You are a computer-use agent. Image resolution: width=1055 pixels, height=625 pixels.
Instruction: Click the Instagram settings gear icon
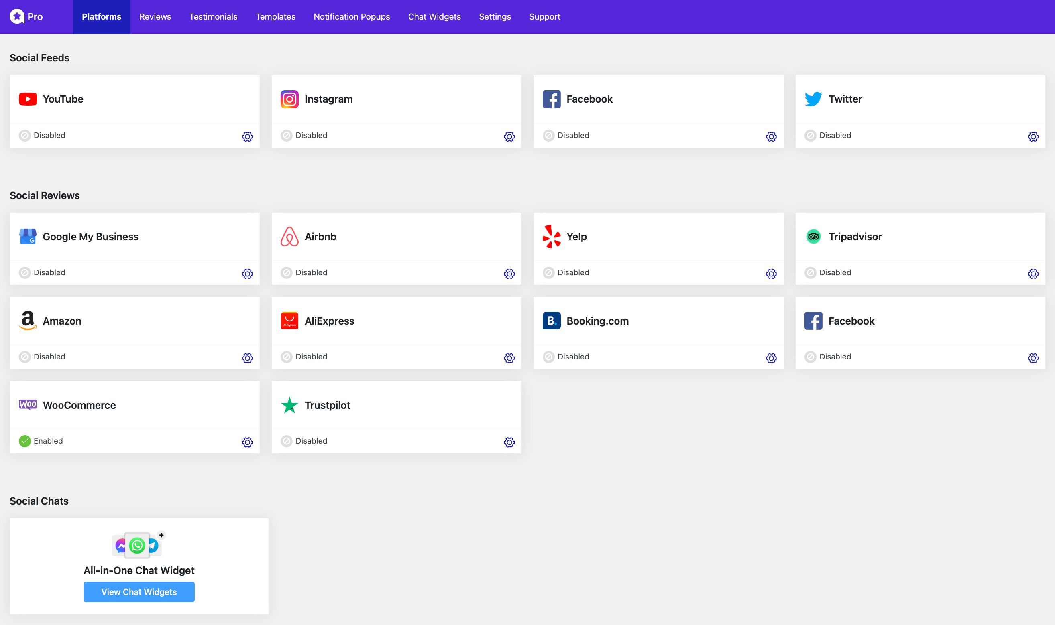point(509,136)
